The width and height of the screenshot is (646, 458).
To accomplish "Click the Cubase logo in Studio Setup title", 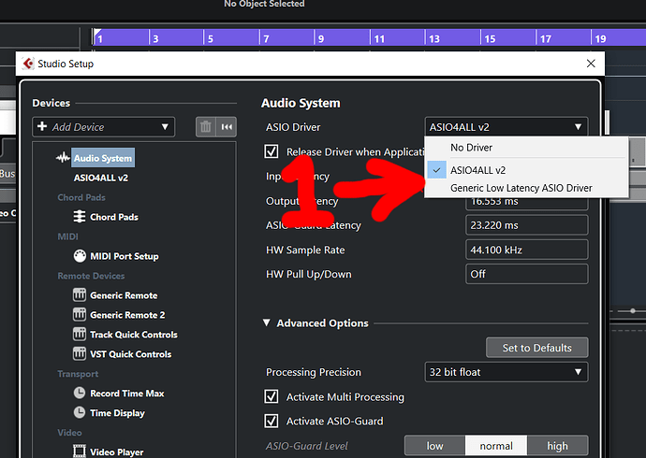I will [x=28, y=64].
